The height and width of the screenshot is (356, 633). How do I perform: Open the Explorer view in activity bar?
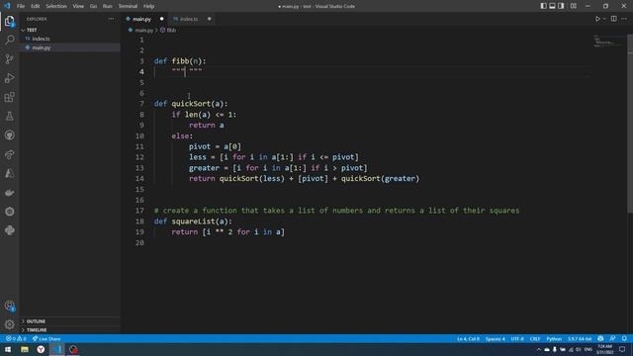[x=9, y=21]
